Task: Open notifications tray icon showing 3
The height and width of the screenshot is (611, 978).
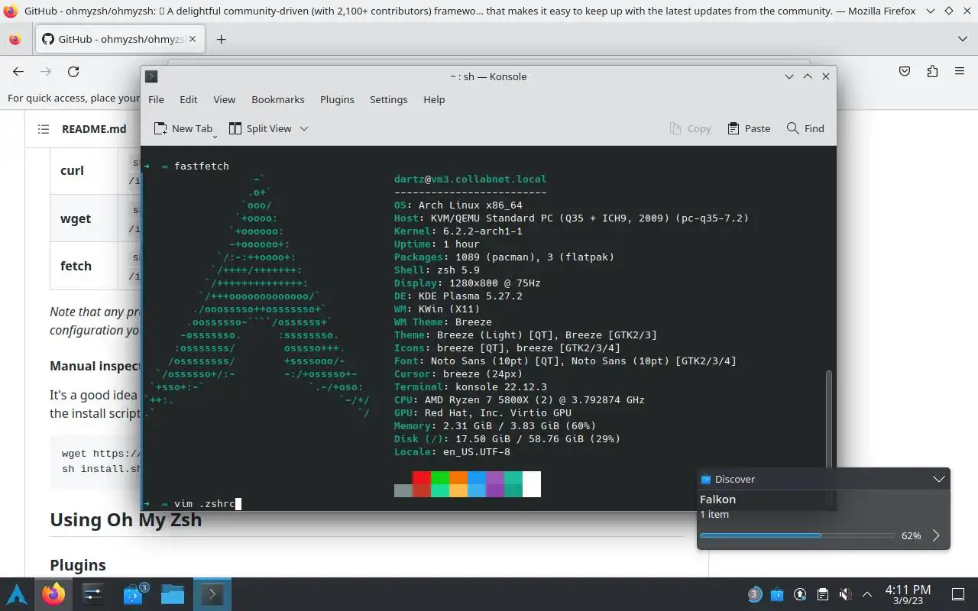Action: tap(754, 594)
